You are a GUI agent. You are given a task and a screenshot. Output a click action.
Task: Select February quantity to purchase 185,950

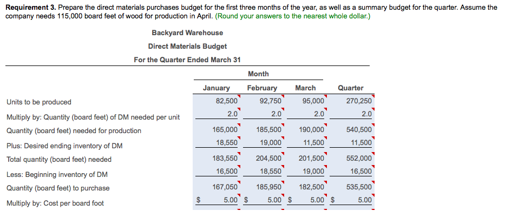point(269,187)
